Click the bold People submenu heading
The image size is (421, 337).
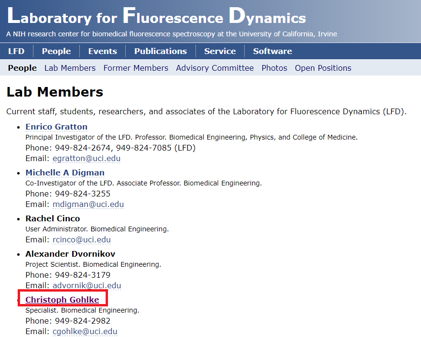pos(22,68)
